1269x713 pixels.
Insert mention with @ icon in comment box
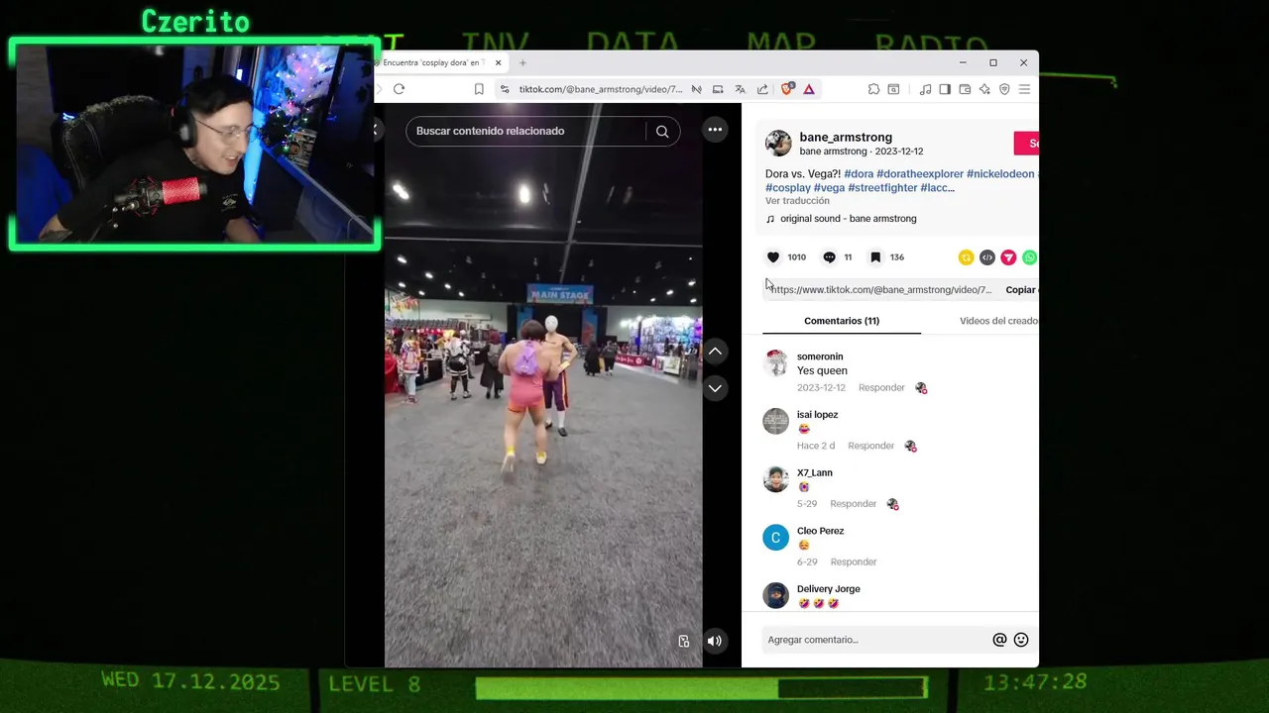coord(999,640)
